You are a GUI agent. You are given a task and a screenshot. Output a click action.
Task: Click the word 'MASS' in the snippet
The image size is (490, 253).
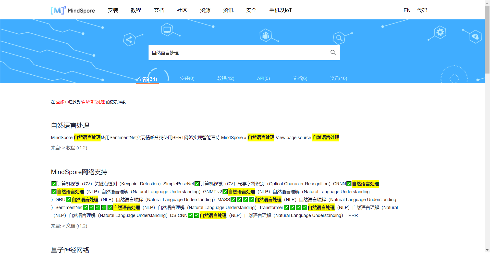[x=224, y=200]
